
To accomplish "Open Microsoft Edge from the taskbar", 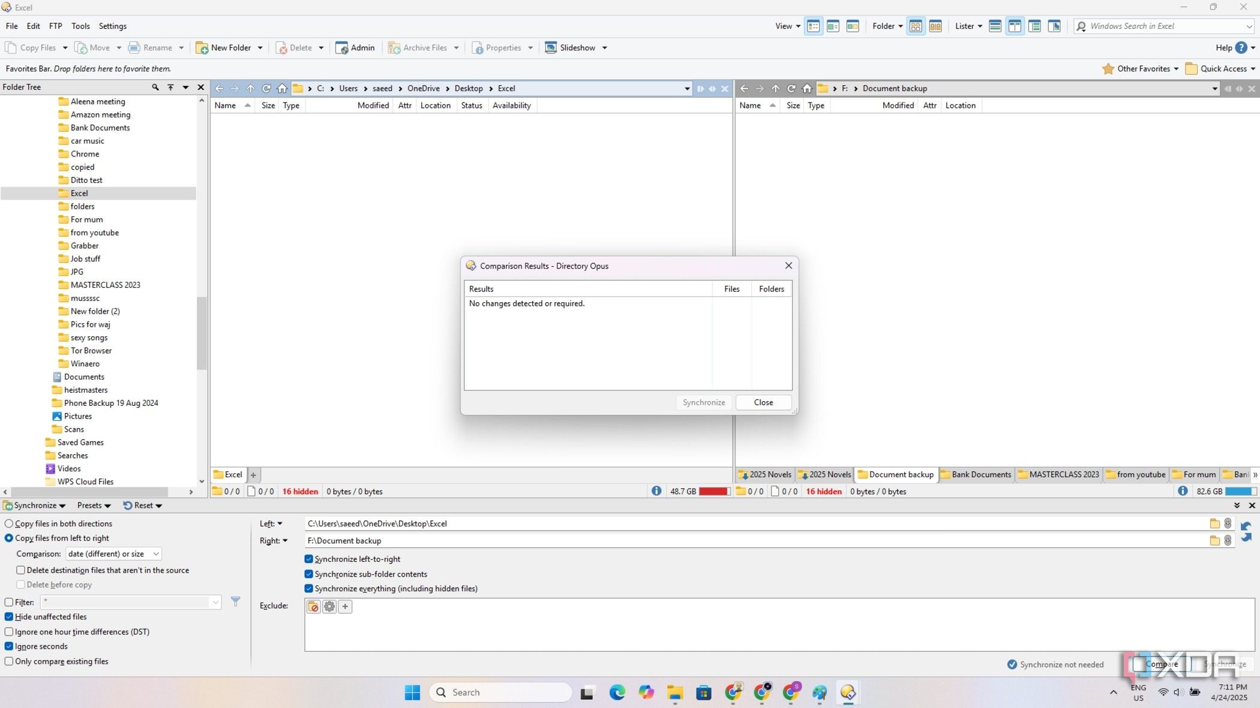I will tap(617, 693).
